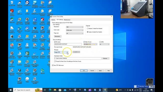Switch to the Buttons tab
Screen dimensions: 163x92
(x=53, y=20)
